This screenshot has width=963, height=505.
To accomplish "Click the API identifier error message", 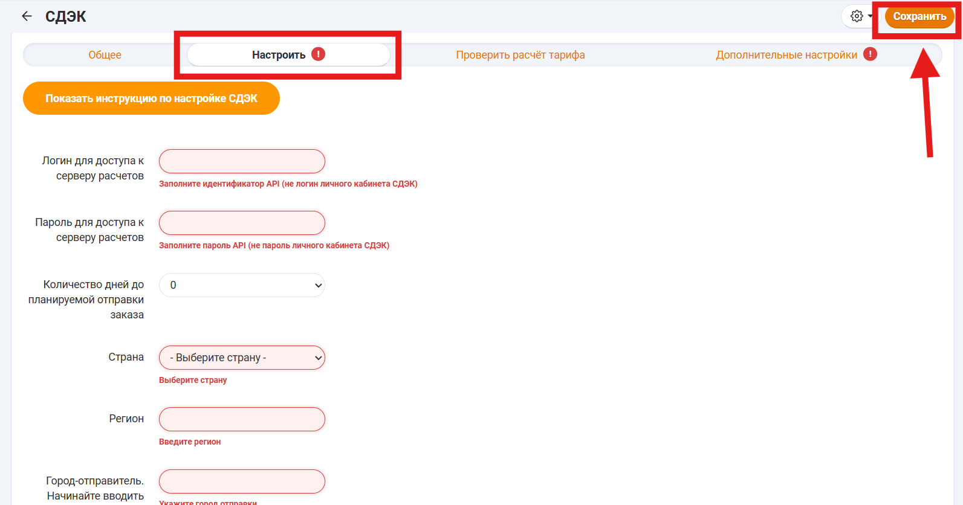I will (288, 184).
